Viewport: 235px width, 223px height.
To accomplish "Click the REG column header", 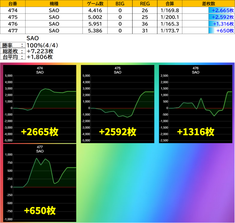I will [145, 4].
